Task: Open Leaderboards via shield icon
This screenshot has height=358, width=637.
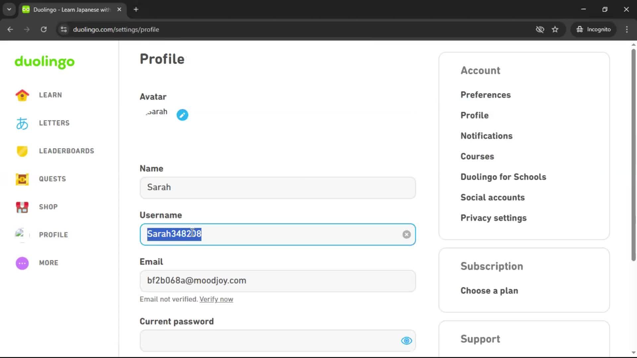Action: pos(22,151)
